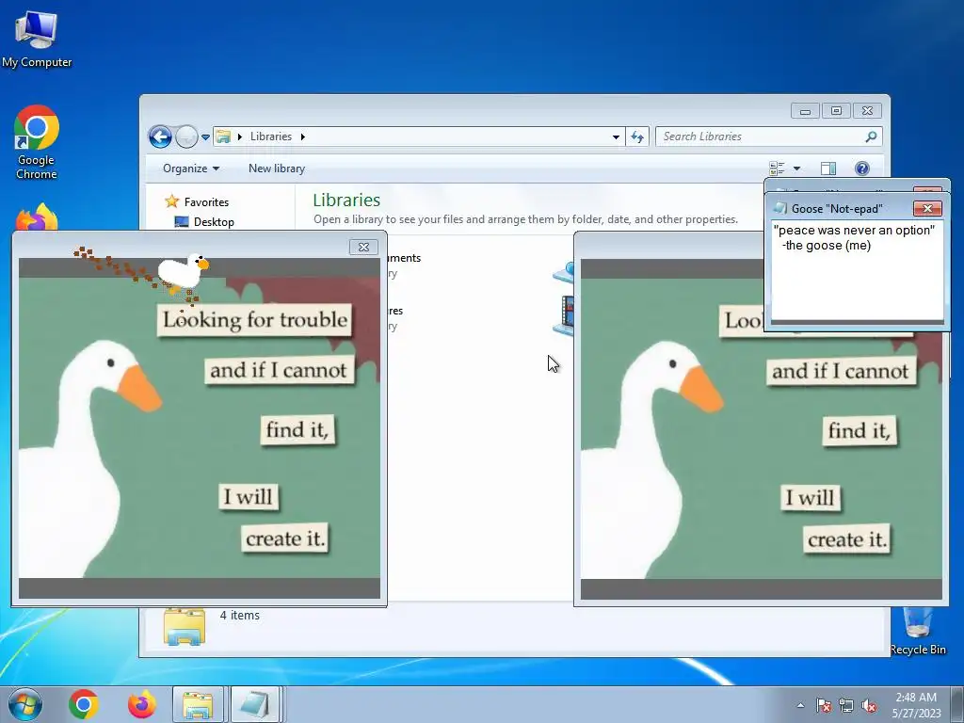
Task: Click the '4 items' status text
Action: (x=240, y=615)
